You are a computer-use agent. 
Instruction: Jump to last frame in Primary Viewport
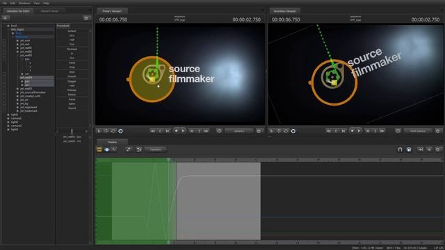(x=207, y=131)
